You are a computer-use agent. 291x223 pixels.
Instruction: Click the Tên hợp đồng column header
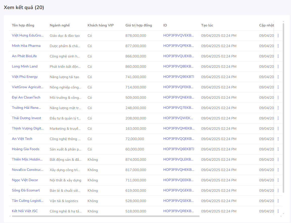click(23, 25)
